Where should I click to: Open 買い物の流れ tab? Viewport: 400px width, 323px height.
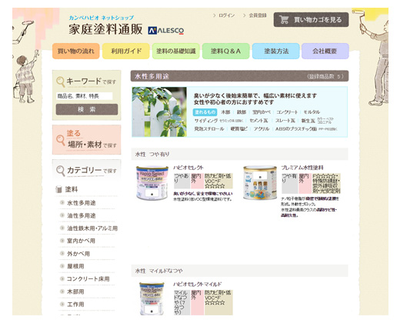(x=76, y=52)
